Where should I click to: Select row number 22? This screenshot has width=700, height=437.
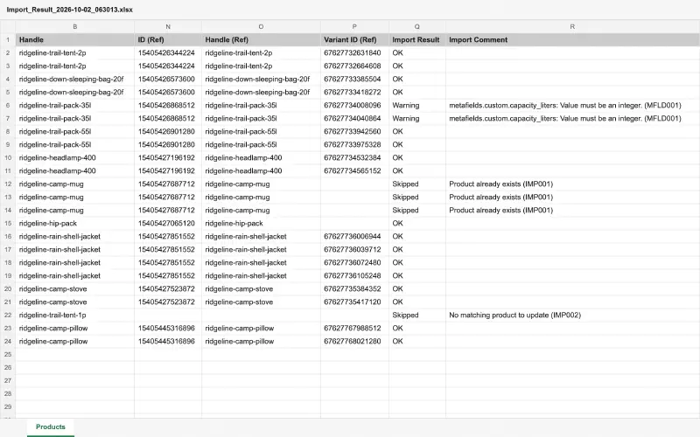tap(8, 315)
